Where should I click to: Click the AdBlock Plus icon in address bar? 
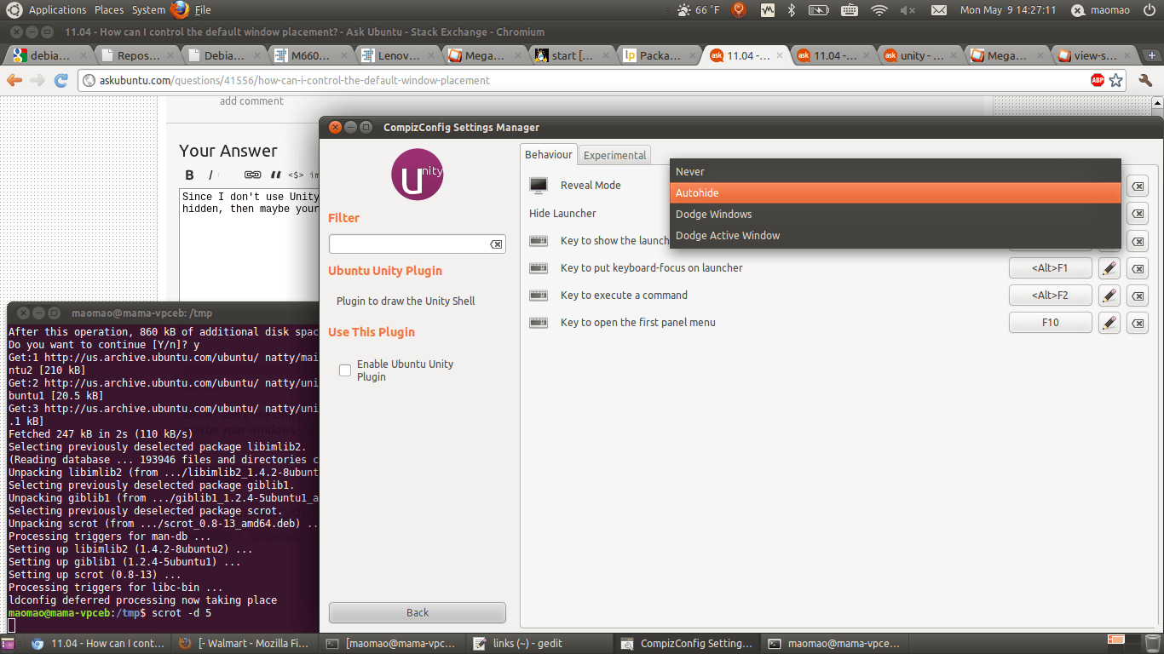click(x=1098, y=80)
